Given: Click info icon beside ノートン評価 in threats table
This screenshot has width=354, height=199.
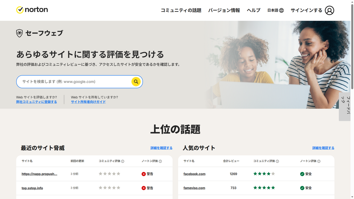Looking at the screenshot, I should point(160,161).
